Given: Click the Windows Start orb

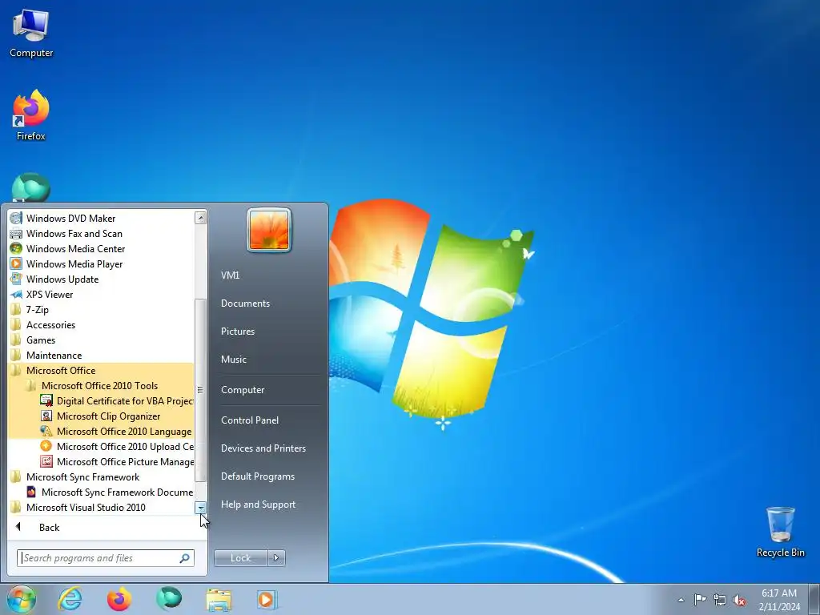Looking at the screenshot, I should coord(22,599).
